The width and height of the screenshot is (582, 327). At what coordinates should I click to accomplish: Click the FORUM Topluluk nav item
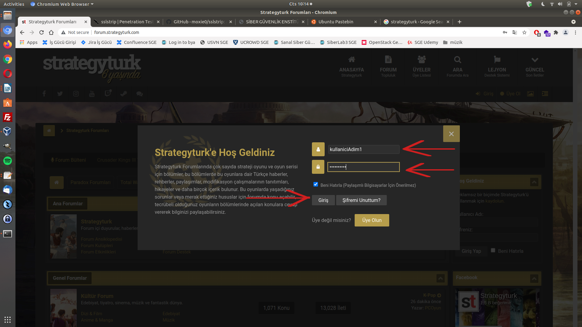click(x=388, y=67)
